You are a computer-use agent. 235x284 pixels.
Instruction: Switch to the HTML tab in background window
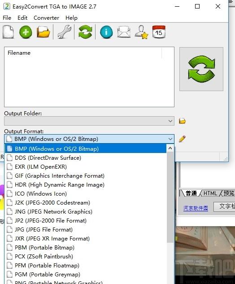pyautogui.click(x=210, y=193)
